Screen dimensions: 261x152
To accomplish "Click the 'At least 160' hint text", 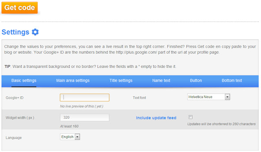I will (x=69, y=126).
